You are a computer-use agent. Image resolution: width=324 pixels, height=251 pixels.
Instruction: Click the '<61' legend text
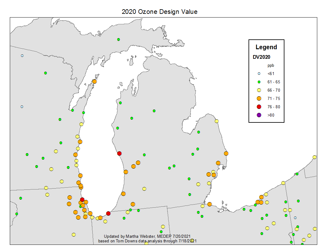coord(271,74)
